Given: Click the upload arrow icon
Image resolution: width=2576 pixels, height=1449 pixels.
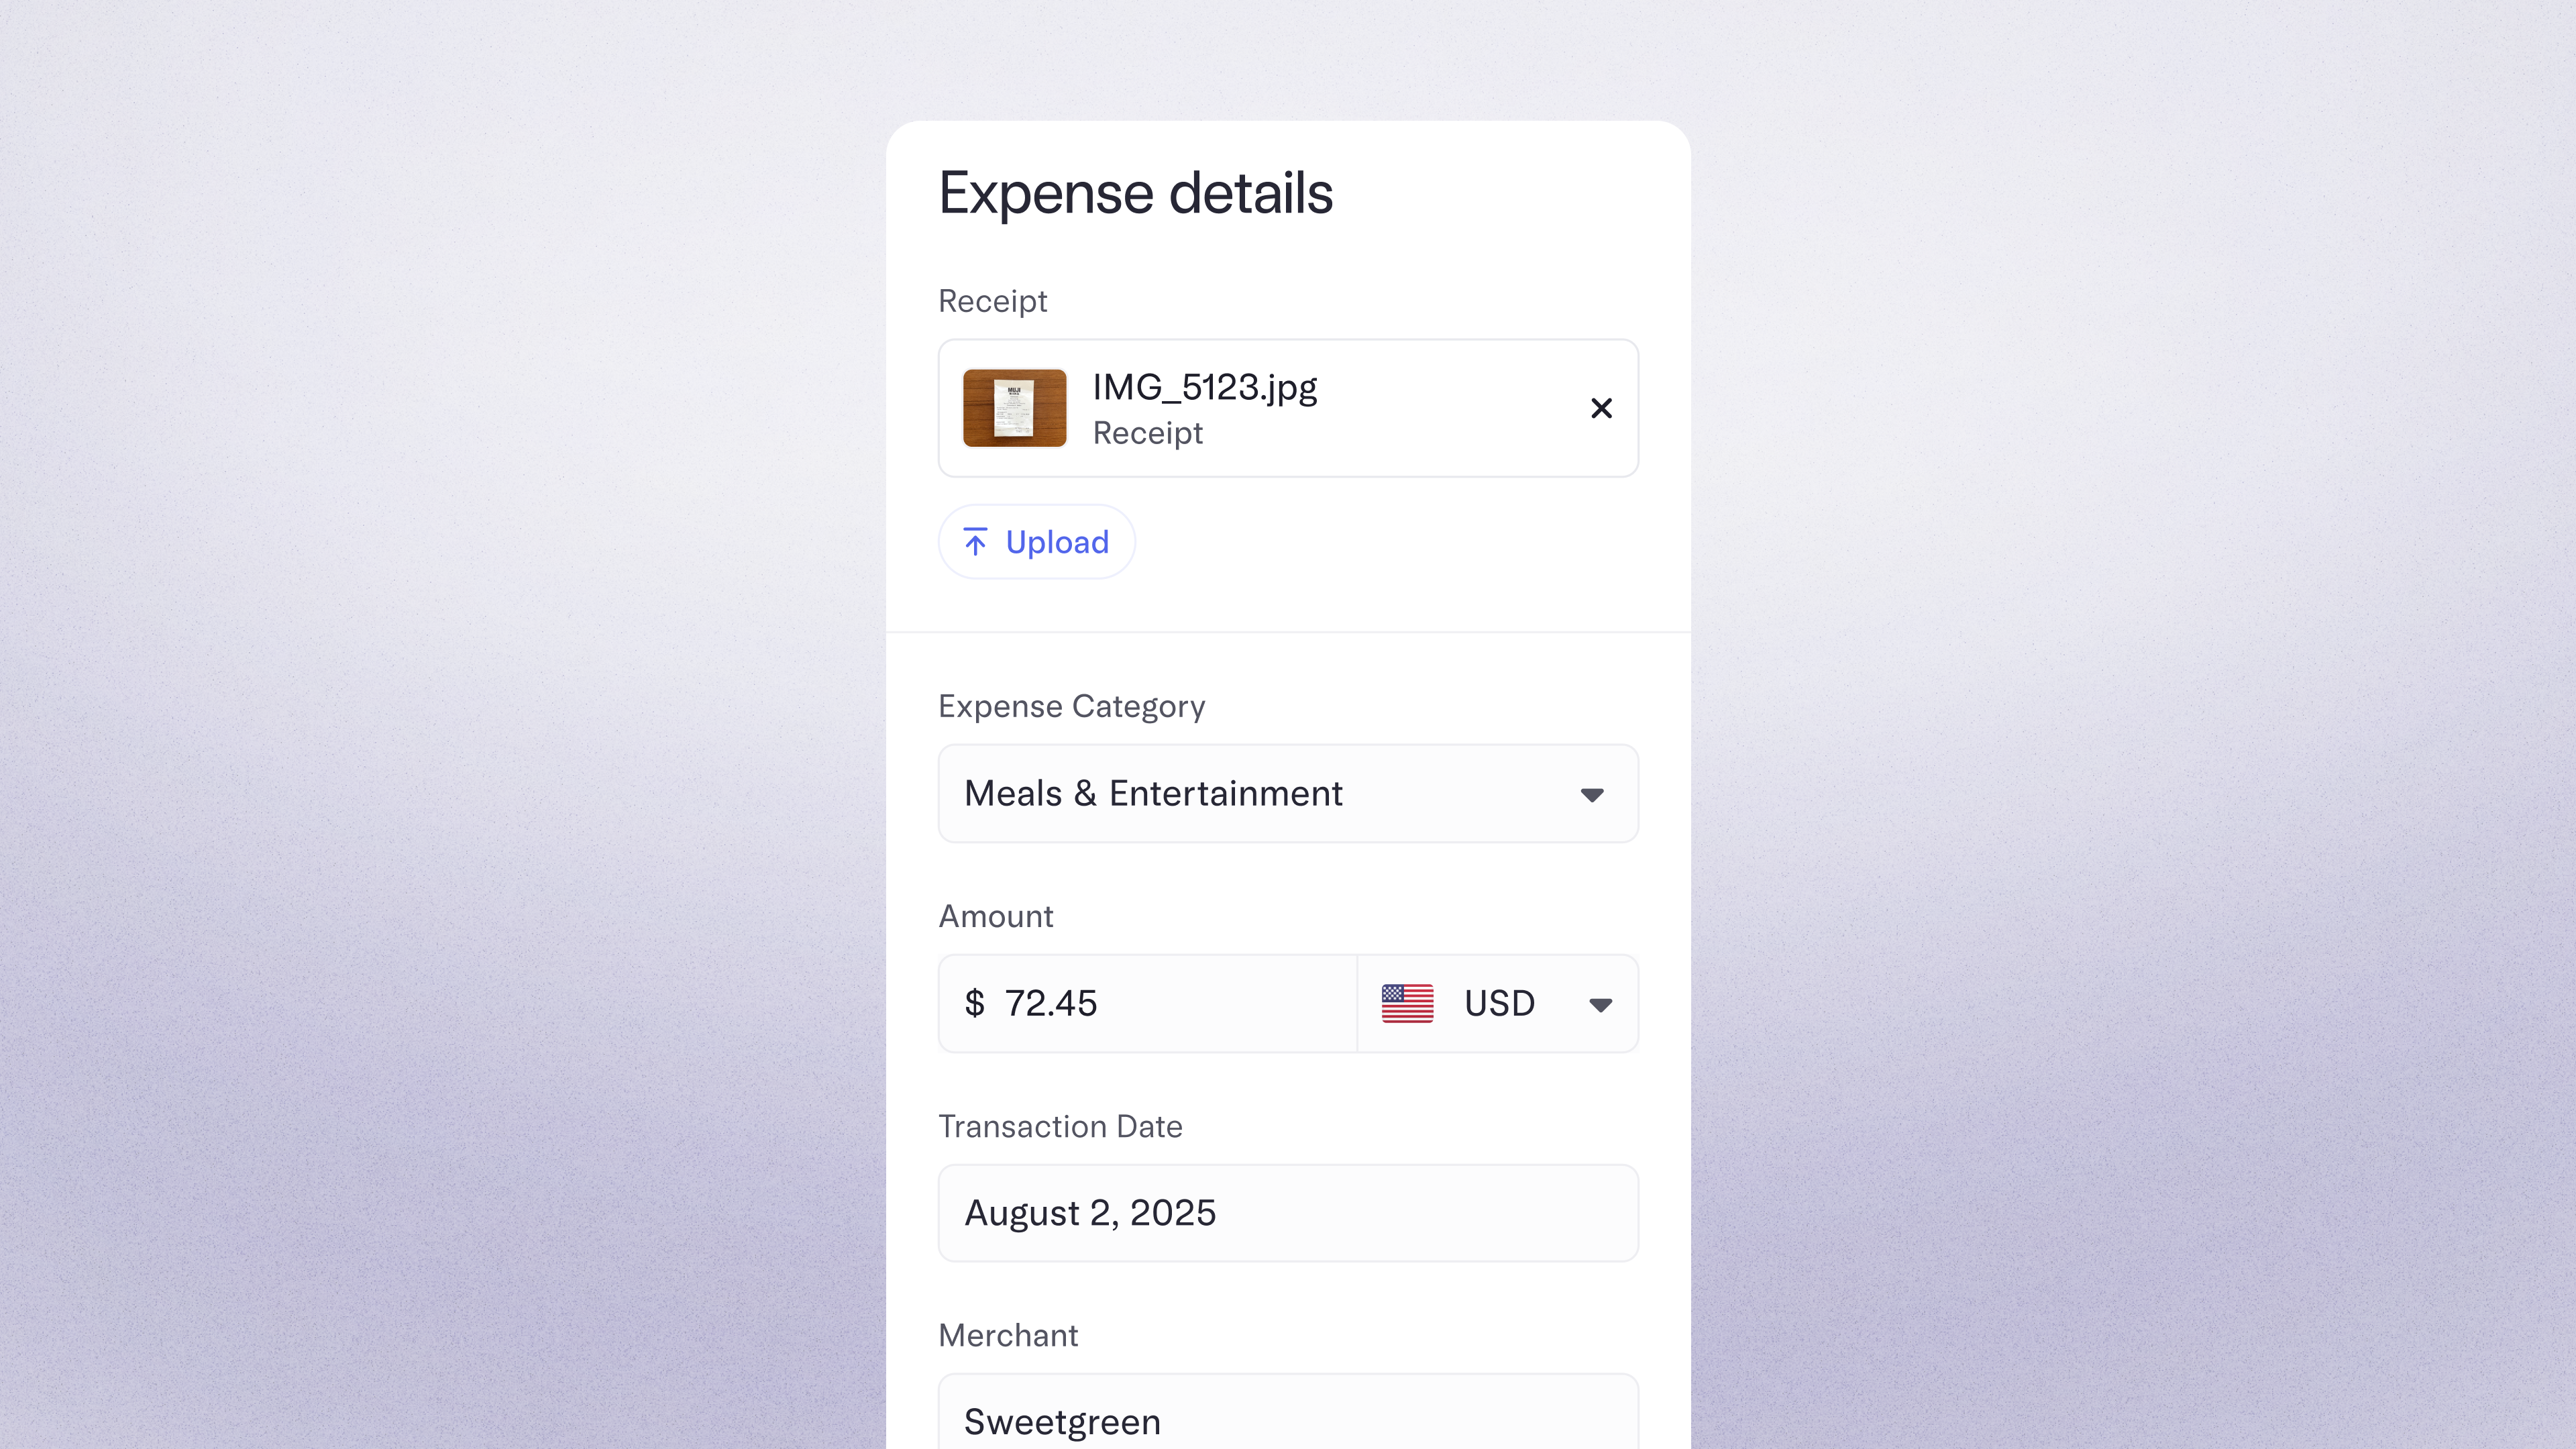Looking at the screenshot, I should click(975, 542).
